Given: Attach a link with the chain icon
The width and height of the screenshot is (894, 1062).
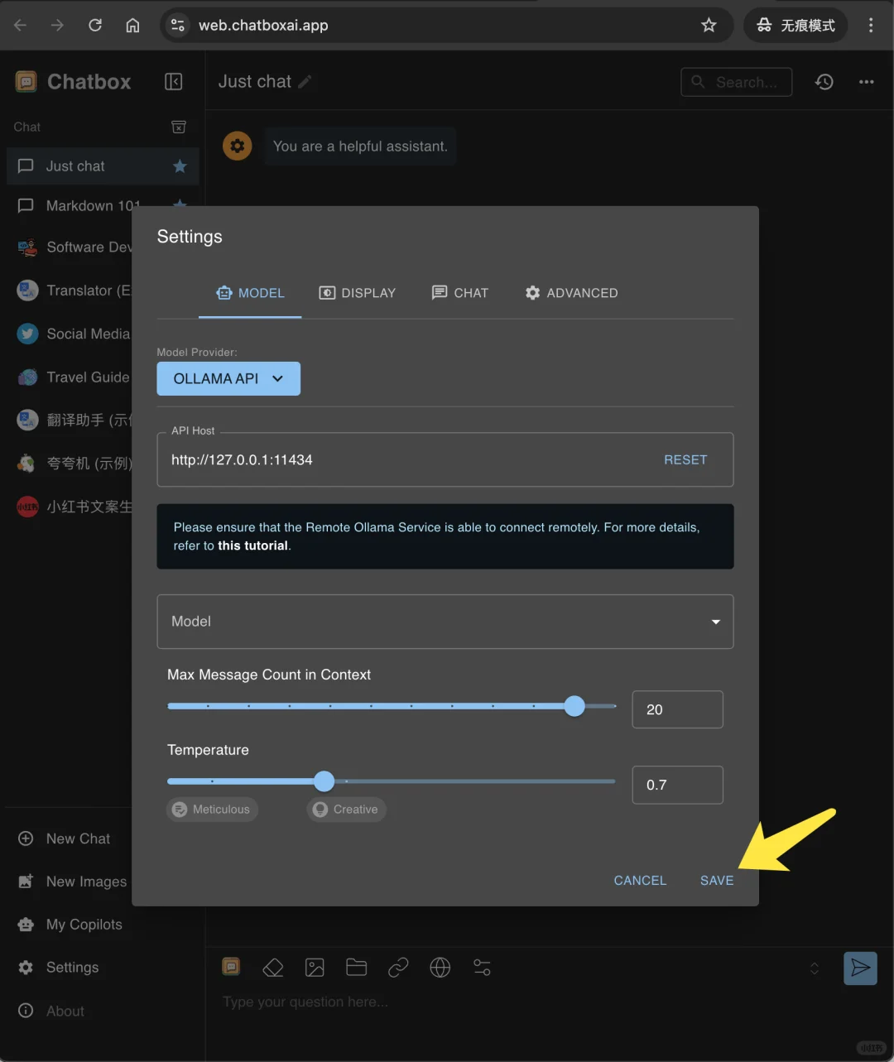Looking at the screenshot, I should (398, 968).
